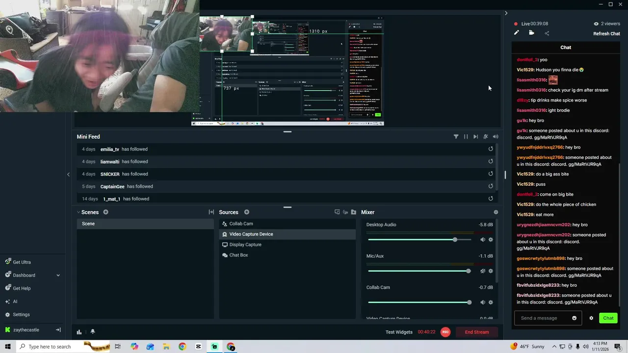Open Desktop Audio settings gear
Screen dimensions: 628x353
click(x=491, y=240)
